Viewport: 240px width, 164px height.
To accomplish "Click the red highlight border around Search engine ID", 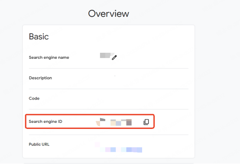I will point(90,114).
